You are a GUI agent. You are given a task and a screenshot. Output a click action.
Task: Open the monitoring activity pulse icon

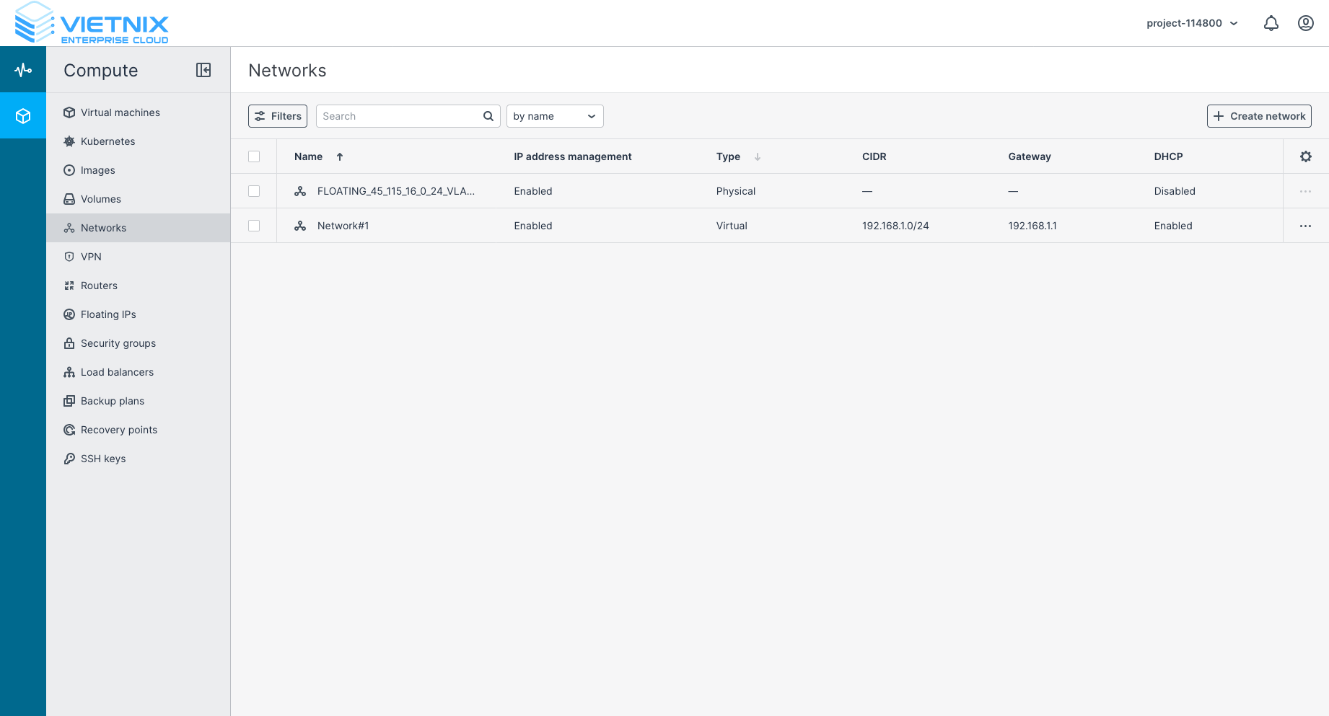tap(23, 70)
